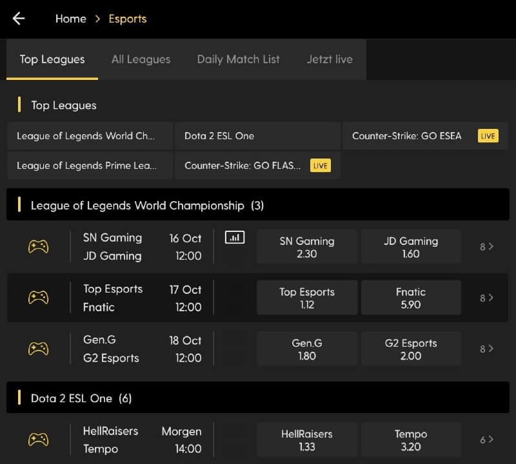Click the Esports breadcrumb
This screenshot has width=516, height=464.
(128, 19)
